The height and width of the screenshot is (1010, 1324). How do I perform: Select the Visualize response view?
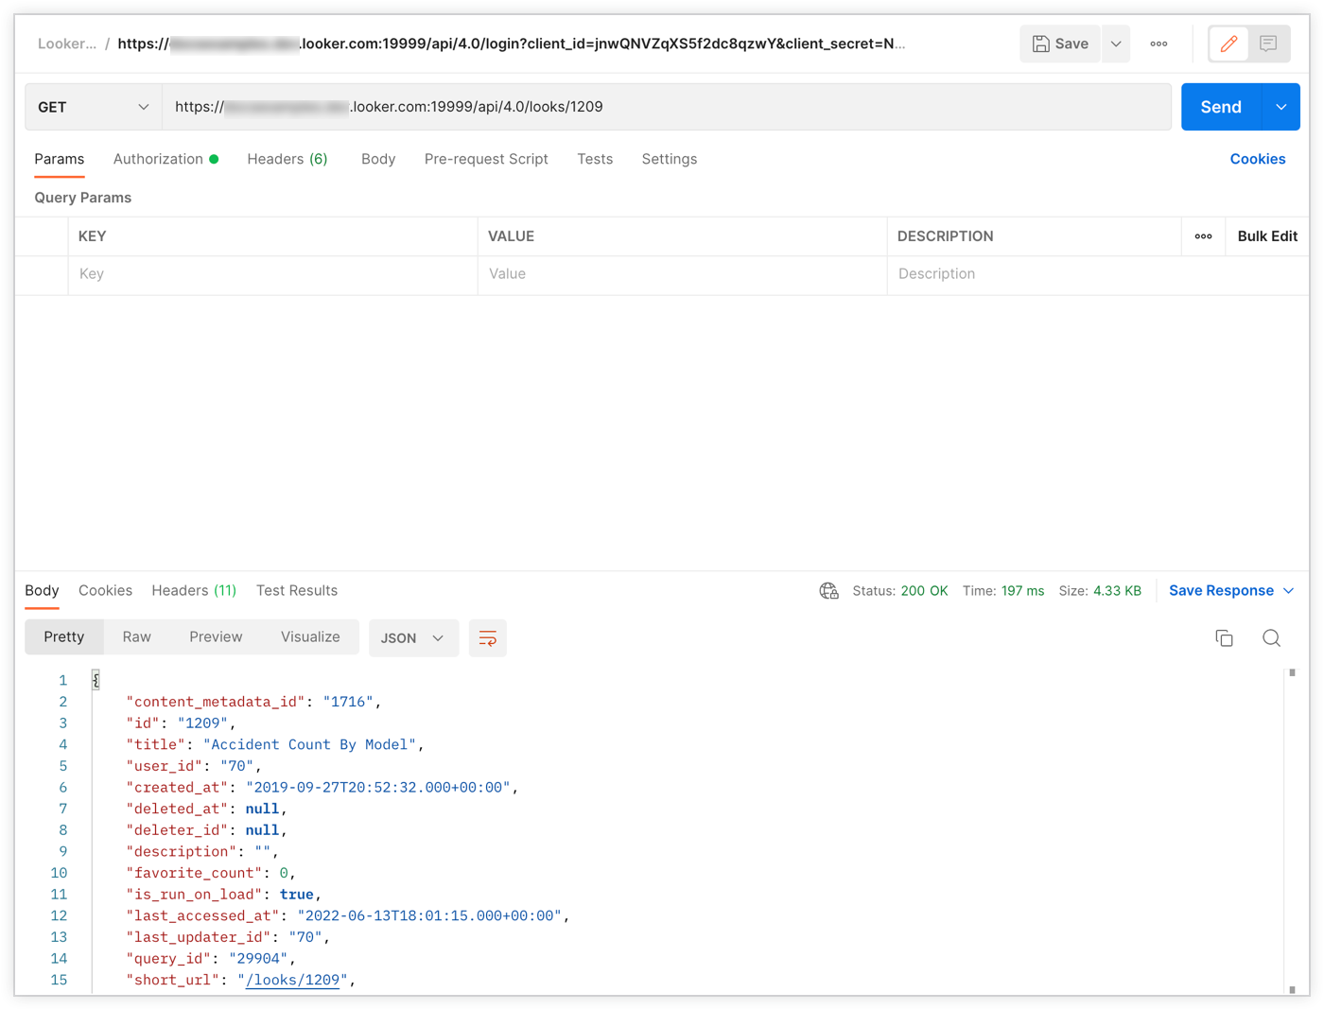click(310, 637)
